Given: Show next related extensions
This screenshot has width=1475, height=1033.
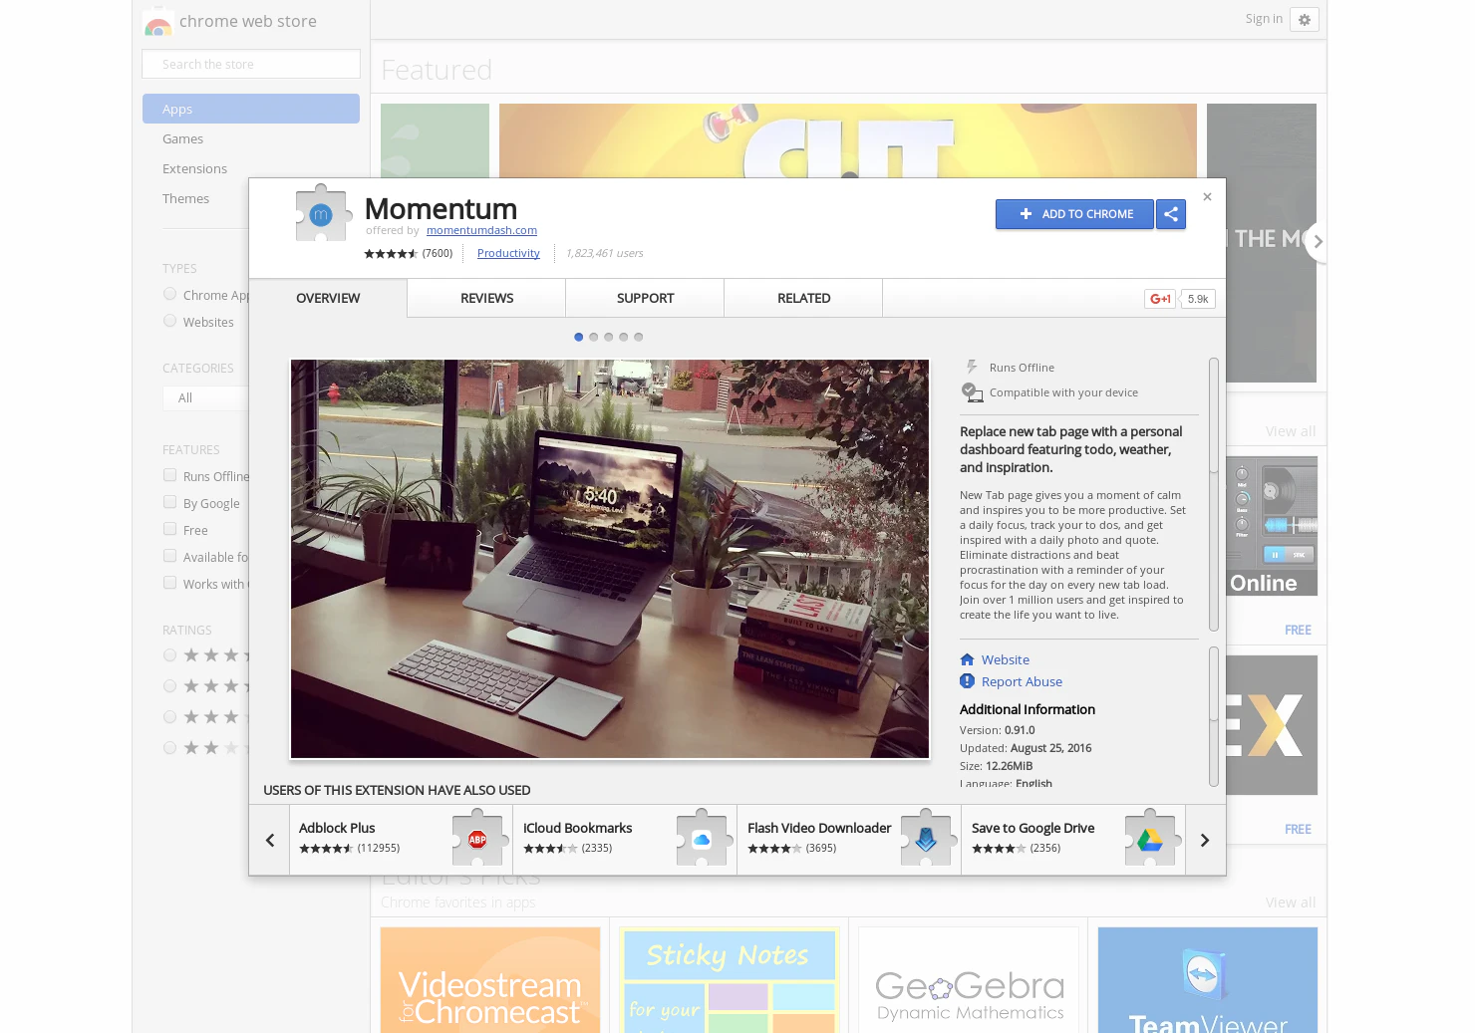Looking at the screenshot, I should point(1205,840).
